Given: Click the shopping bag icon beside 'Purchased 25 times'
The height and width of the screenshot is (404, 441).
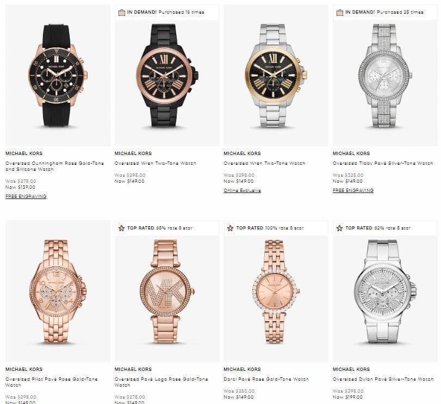Looking at the screenshot, I should pos(340,13).
